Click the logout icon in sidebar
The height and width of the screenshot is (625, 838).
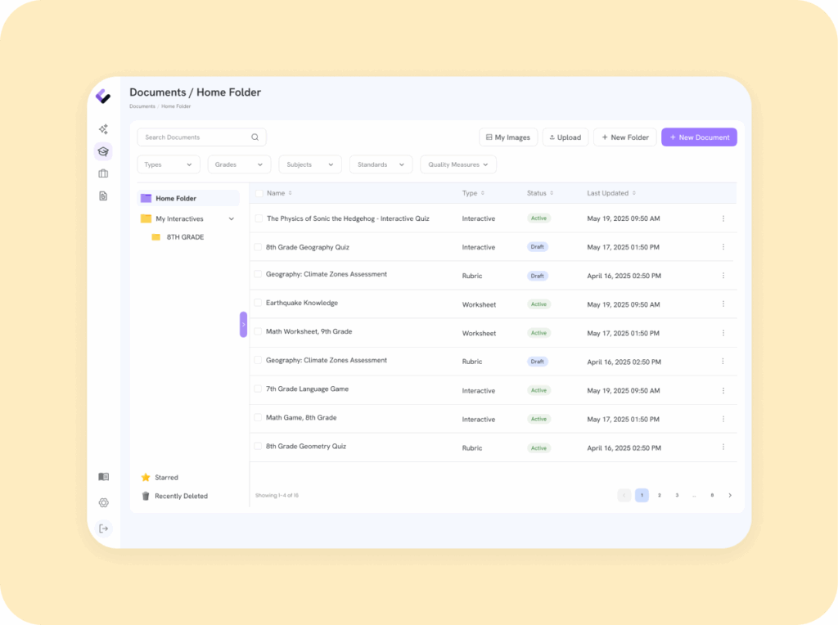coord(103,528)
